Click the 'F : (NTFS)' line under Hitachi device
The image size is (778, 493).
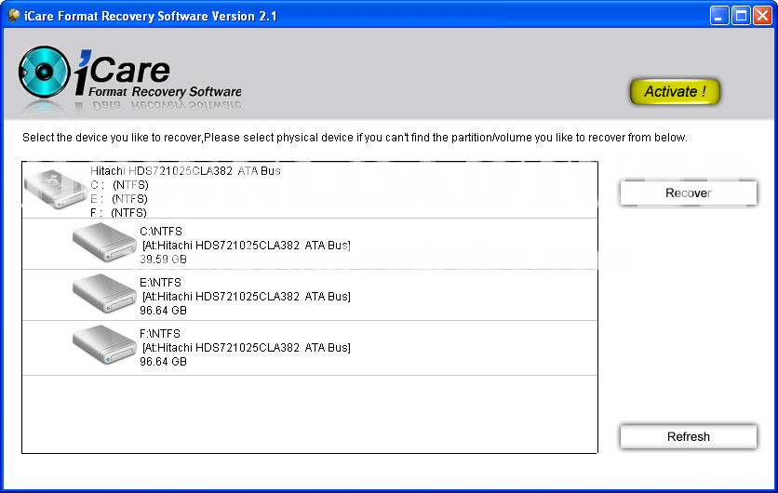pos(118,212)
